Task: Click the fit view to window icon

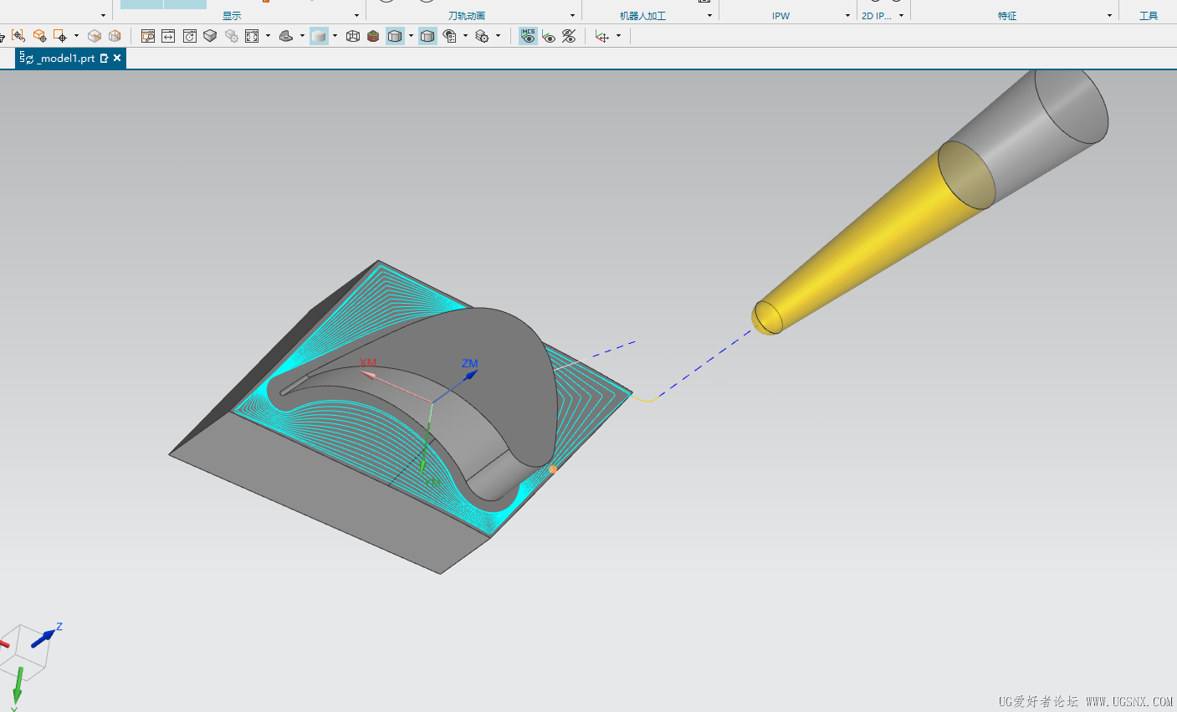Action: tap(252, 36)
